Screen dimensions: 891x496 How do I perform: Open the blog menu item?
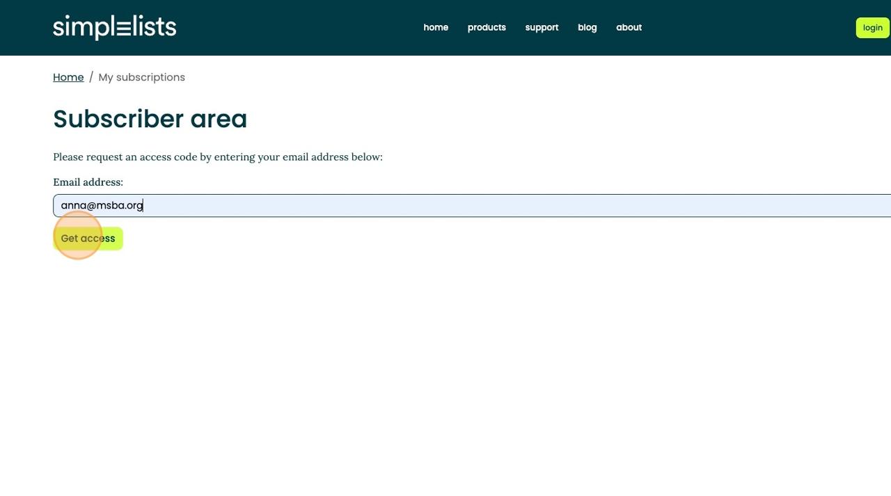(x=587, y=27)
